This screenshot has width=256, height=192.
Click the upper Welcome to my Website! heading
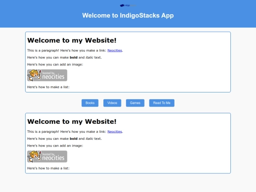[x=72, y=40]
